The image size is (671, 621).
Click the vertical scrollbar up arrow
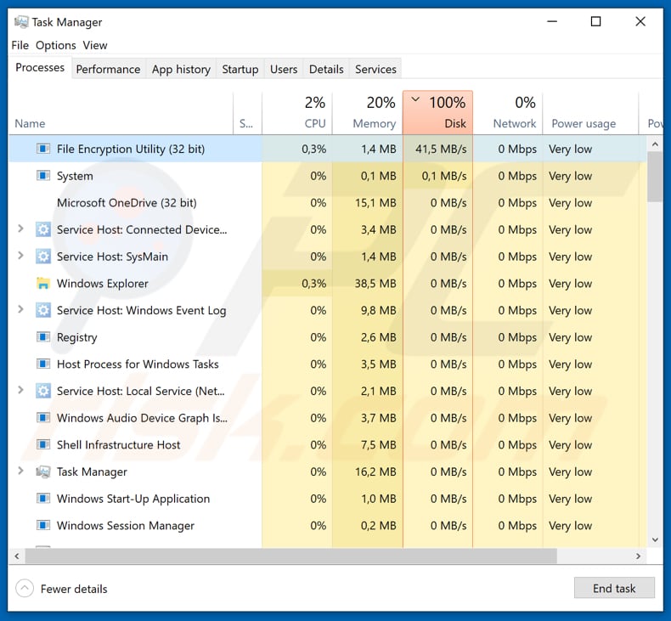tap(655, 144)
